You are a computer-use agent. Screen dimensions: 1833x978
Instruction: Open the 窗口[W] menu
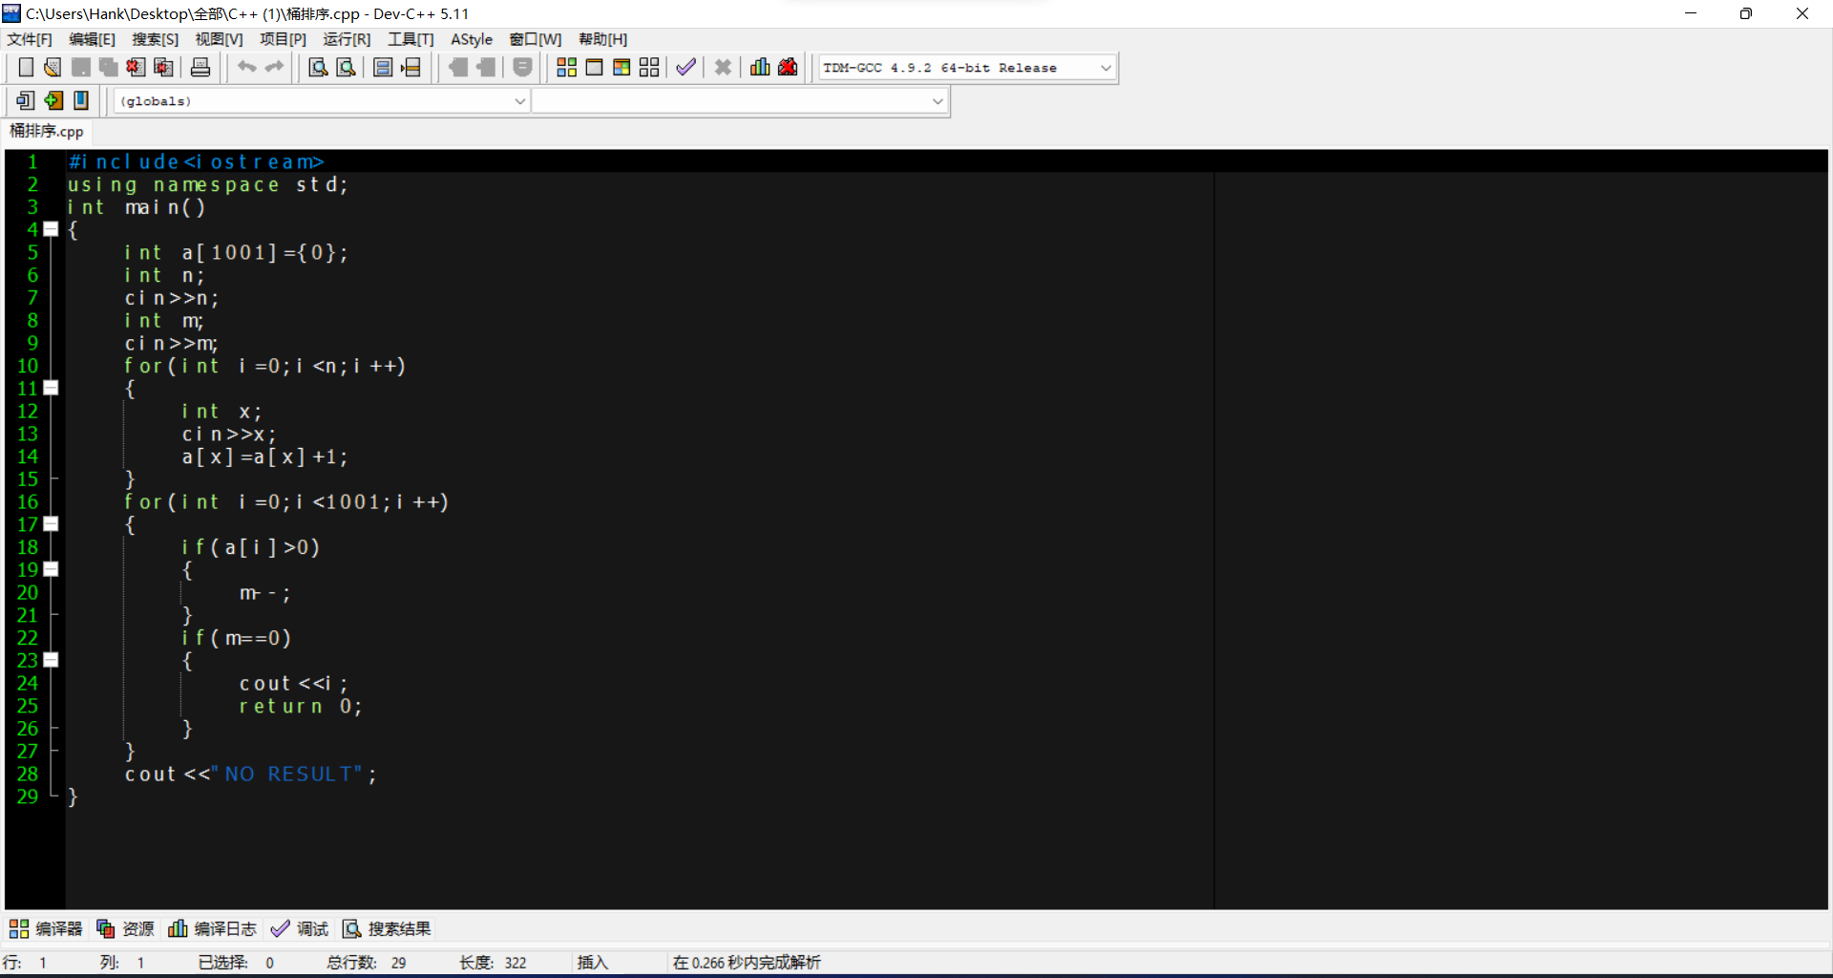click(x=535, y=39)
